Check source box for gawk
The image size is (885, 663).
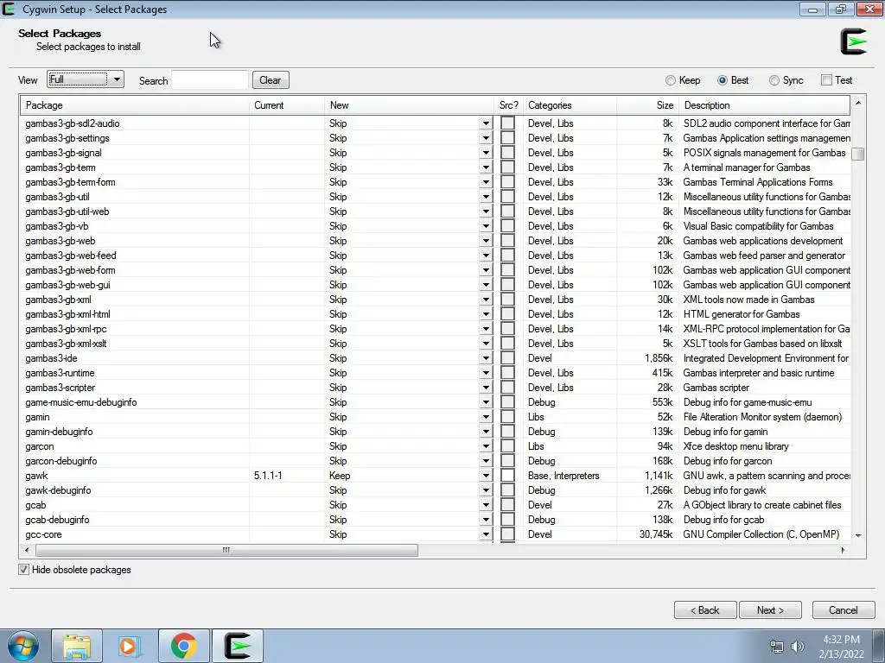507,476
